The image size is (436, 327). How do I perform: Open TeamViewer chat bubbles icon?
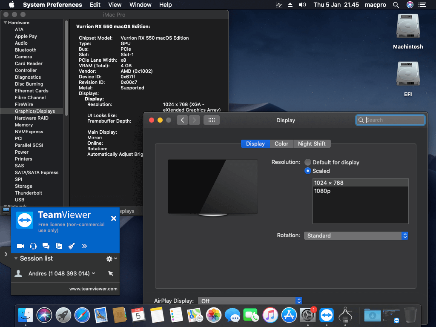pos(46,246)
